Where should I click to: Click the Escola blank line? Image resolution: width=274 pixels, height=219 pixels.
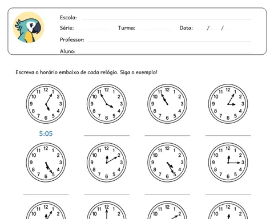point(167,19)
